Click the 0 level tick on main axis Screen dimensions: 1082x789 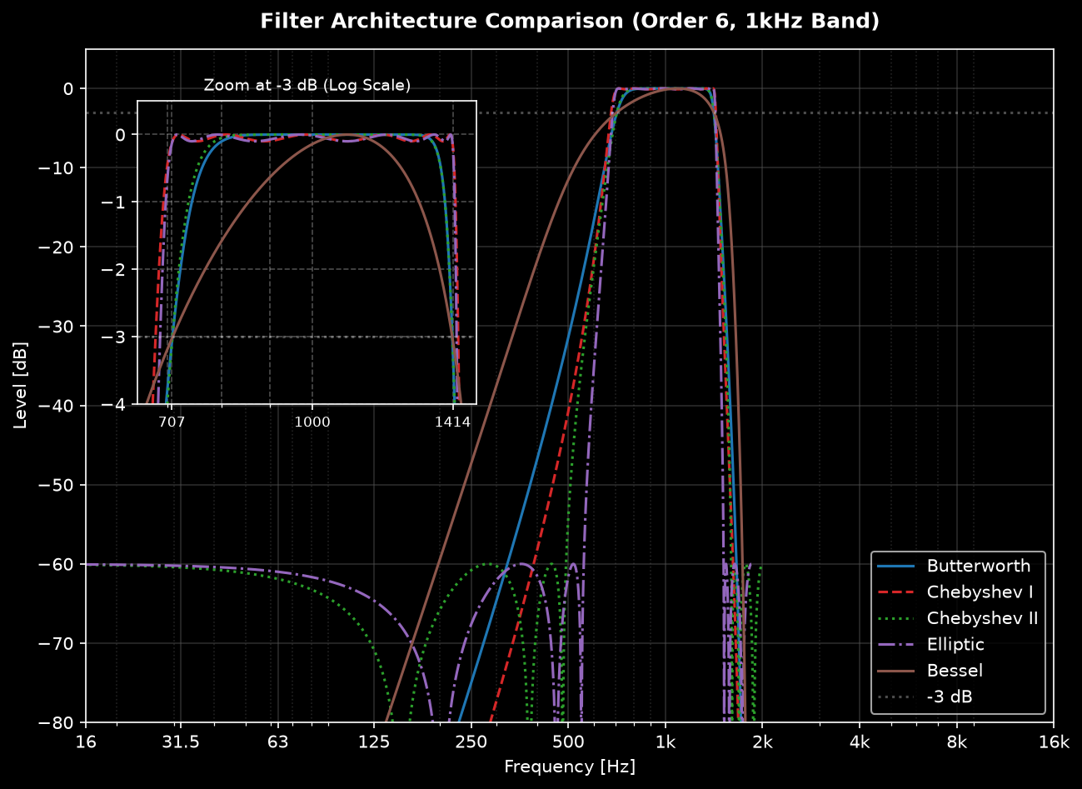click(x=69, y=88)
